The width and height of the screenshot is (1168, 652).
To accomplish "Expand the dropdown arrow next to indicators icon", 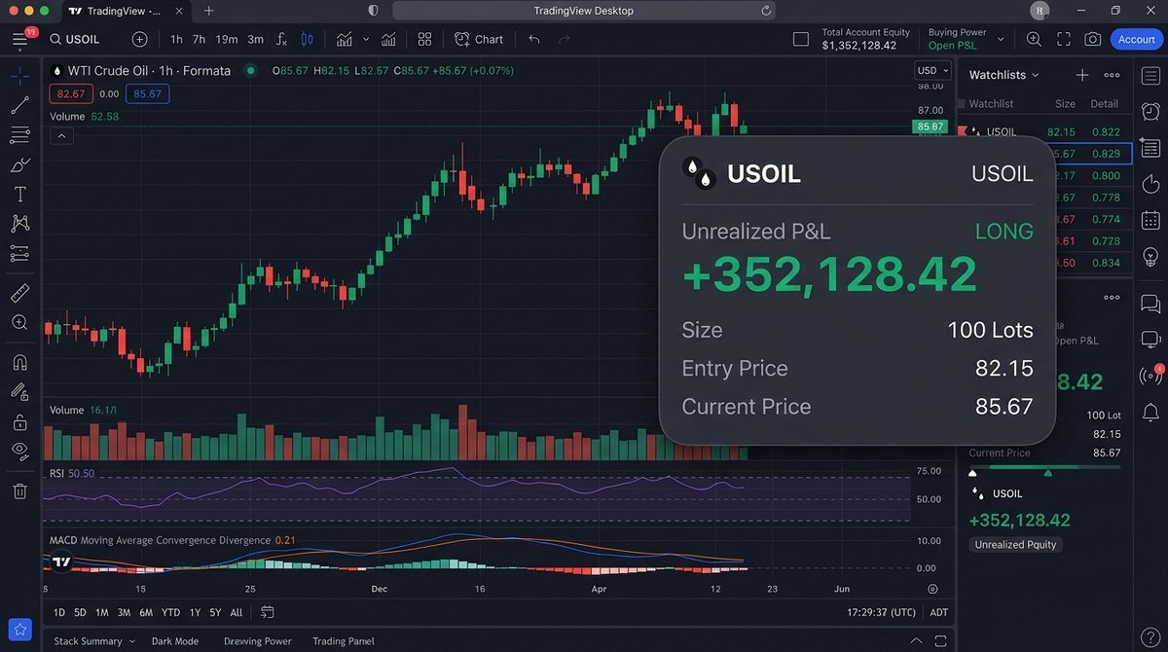I will click(x=366, y=39).
